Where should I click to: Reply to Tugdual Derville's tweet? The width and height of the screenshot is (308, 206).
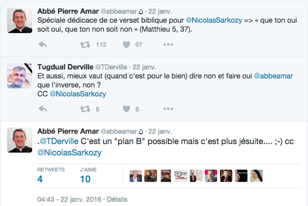tap(43, 109)
